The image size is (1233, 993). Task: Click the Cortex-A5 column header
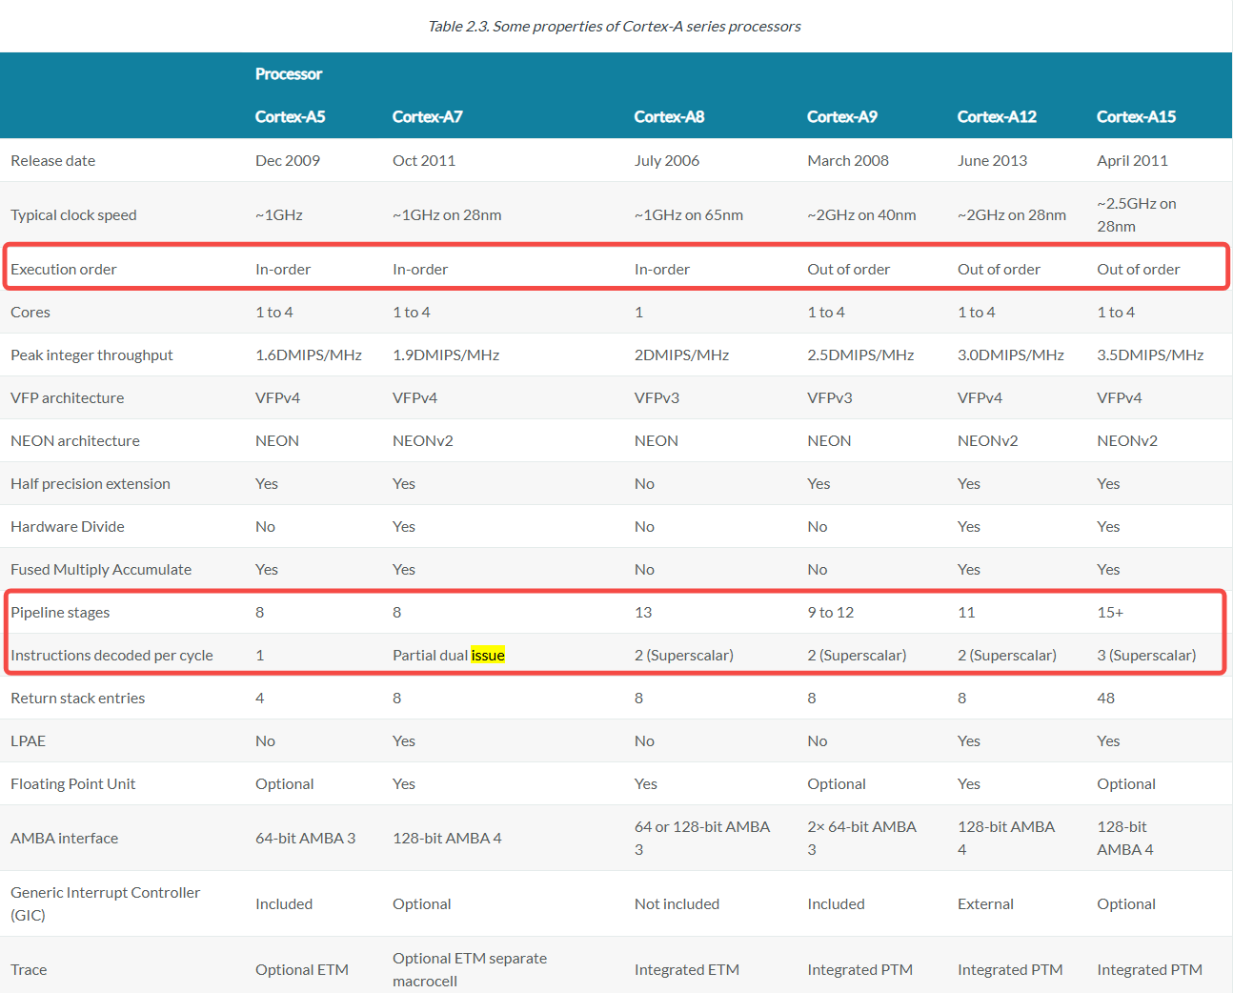290,117
